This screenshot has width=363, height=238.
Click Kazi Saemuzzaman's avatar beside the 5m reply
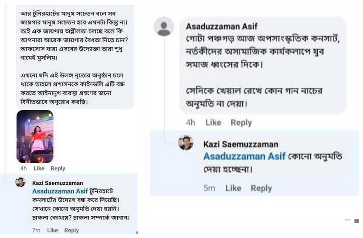point(186,143)
